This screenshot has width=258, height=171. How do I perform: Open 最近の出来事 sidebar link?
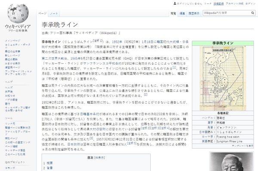pyautogui.click(x=12, y=51)
